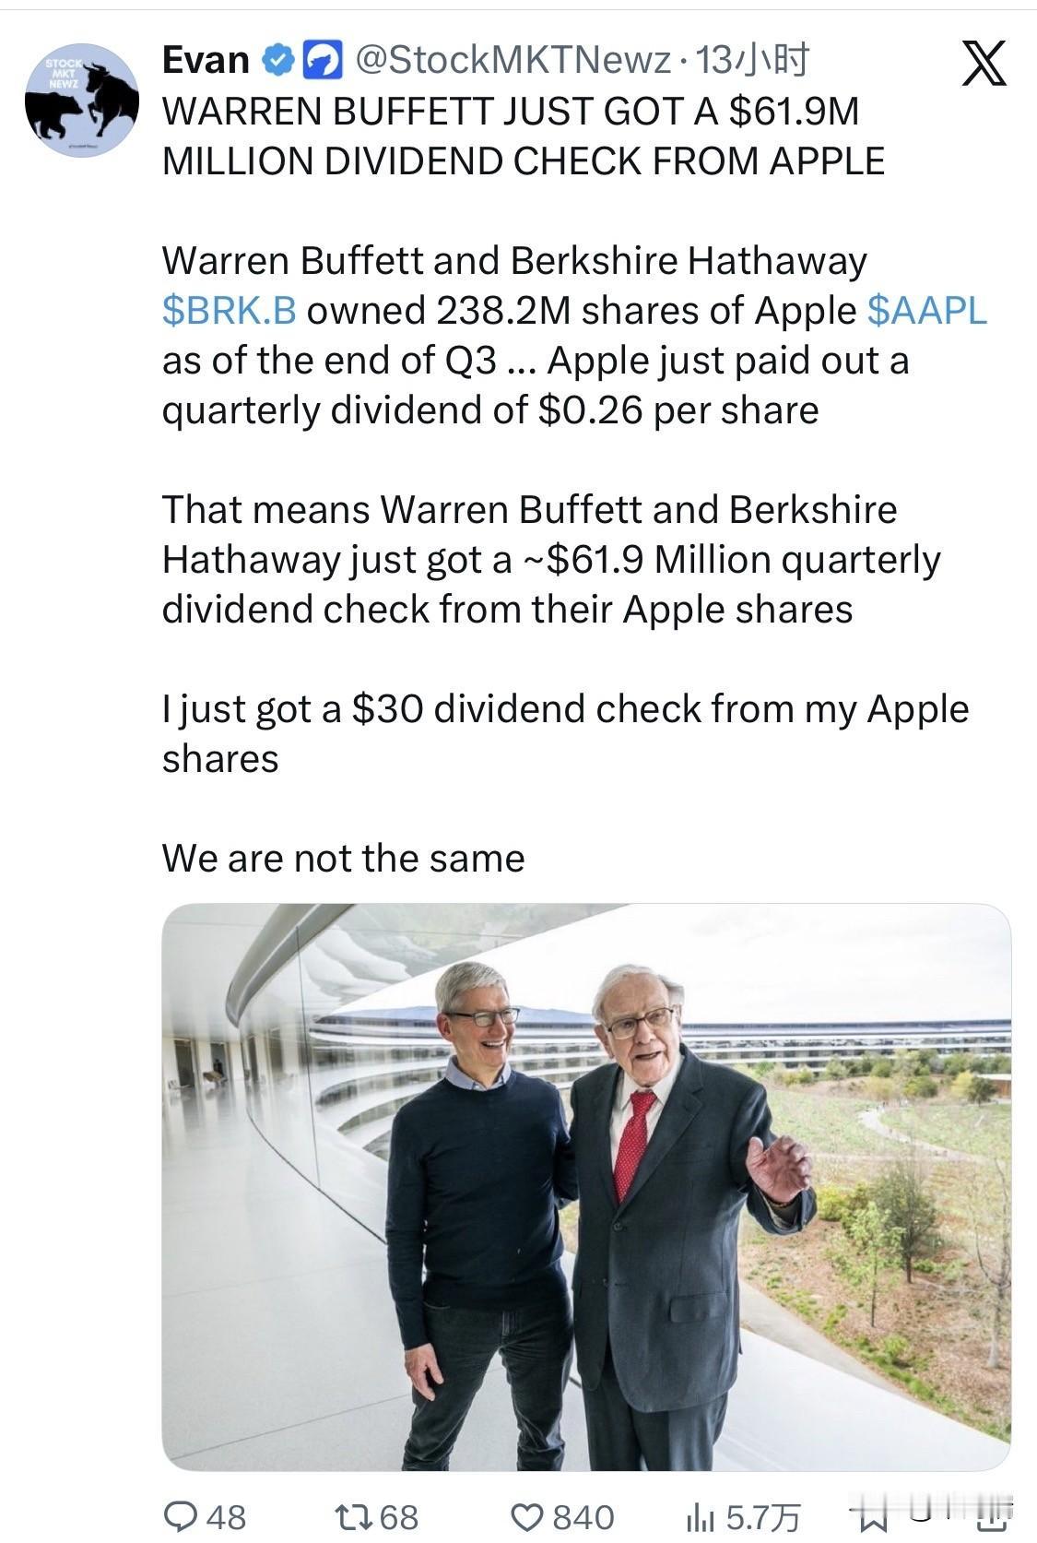Open the $AAPL cashtag link
Image resolution: width=1037 pixels, height=1543 pixels.
click(x=926, y=311)
